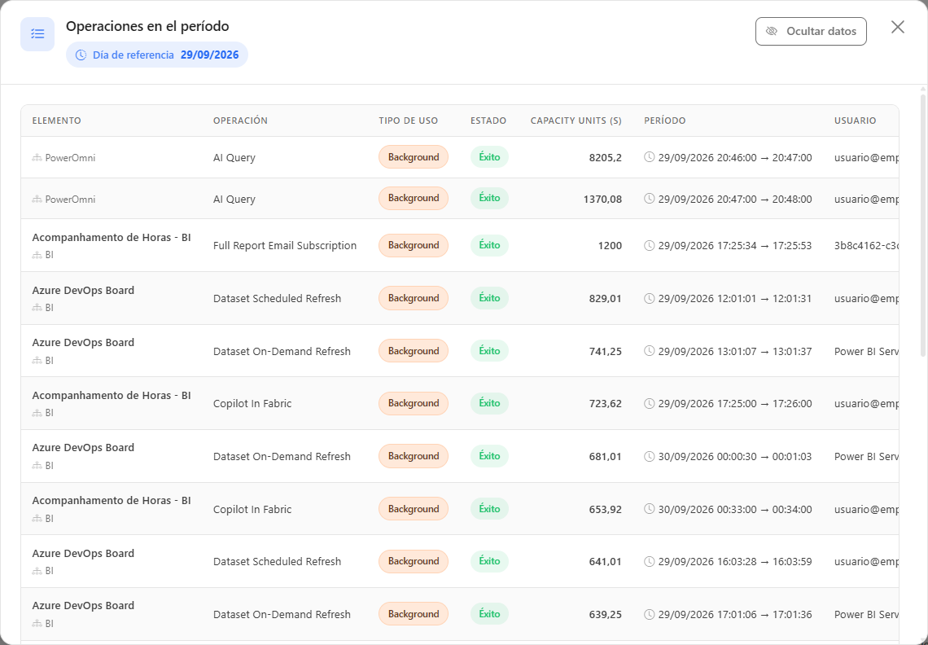Click AI Query in the 8205,2 row
928x645 pixels.
point(234,157)
